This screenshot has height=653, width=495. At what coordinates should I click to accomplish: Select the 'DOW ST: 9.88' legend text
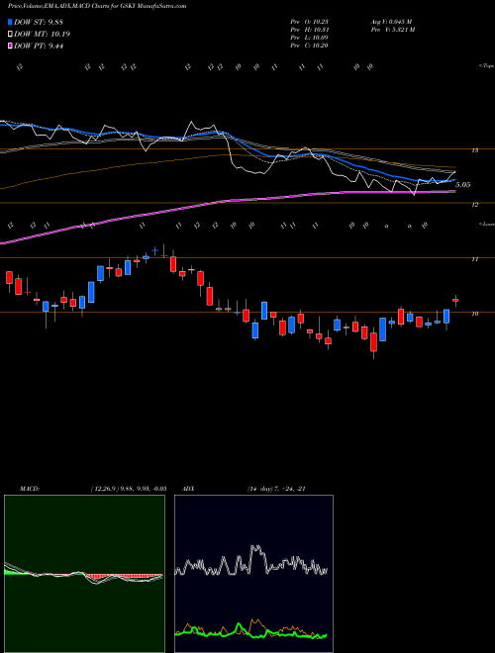pos(39,22)
